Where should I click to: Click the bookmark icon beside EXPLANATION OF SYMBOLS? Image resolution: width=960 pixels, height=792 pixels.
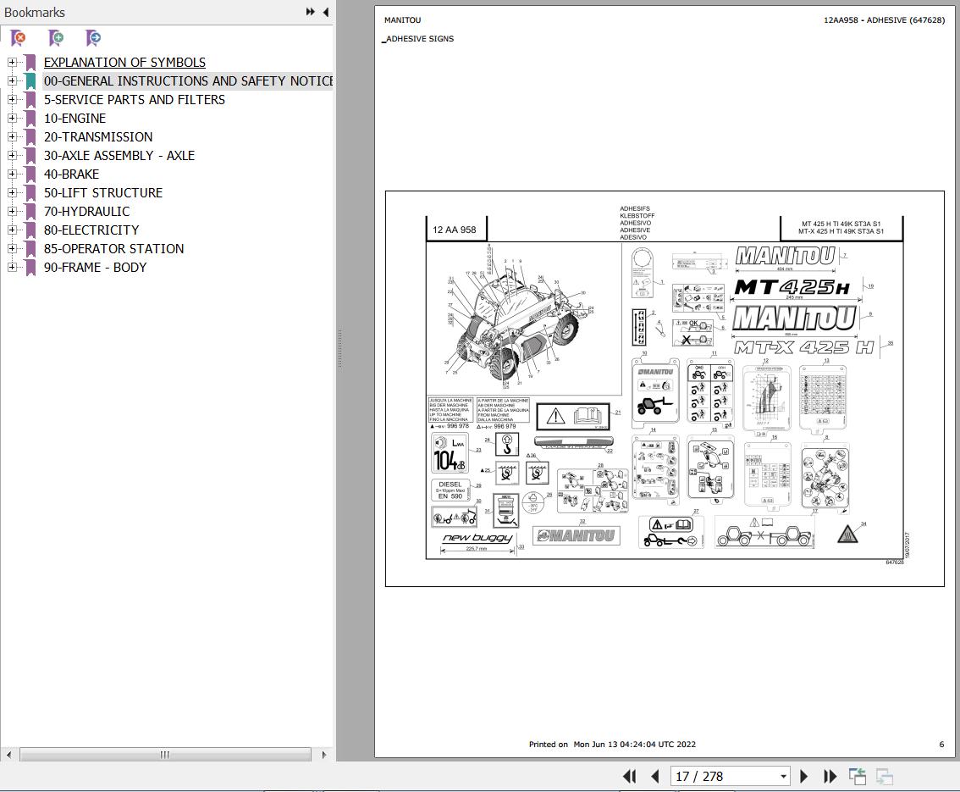coord(30,63)
